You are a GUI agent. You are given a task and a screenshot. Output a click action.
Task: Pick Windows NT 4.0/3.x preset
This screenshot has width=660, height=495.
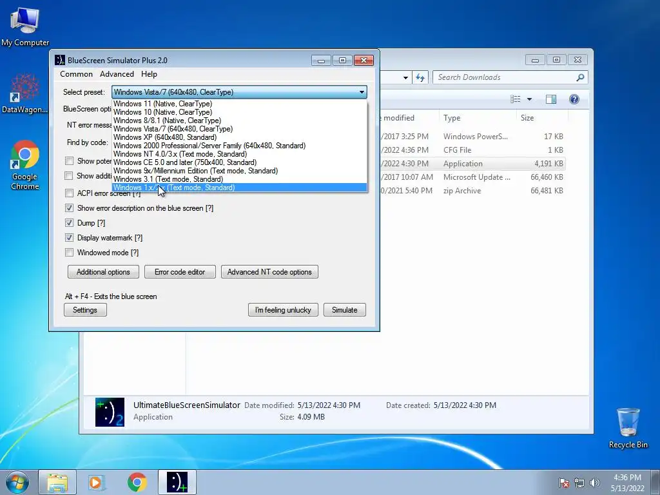[239, 154]
